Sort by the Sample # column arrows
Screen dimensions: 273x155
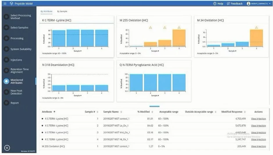pos(97,112)
